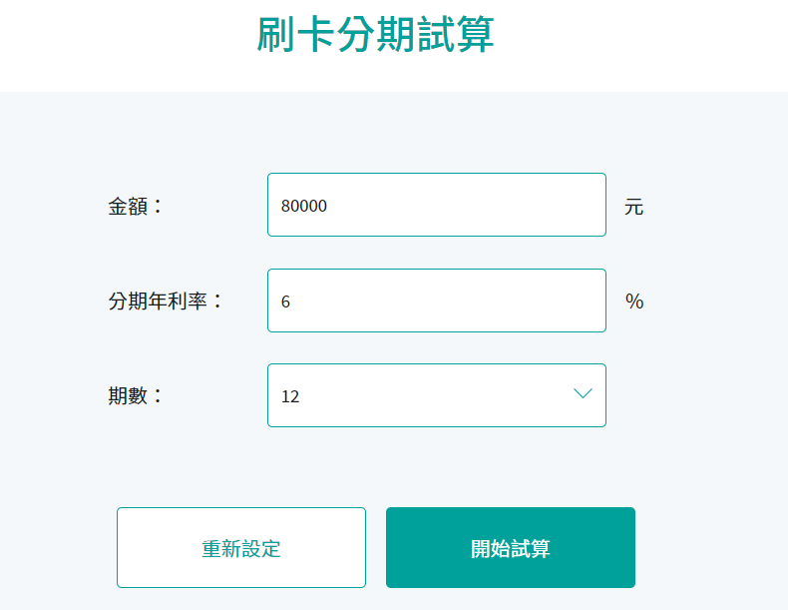Focus the 分期年利率 input field

pyautogui.click(x=437, y=301)
